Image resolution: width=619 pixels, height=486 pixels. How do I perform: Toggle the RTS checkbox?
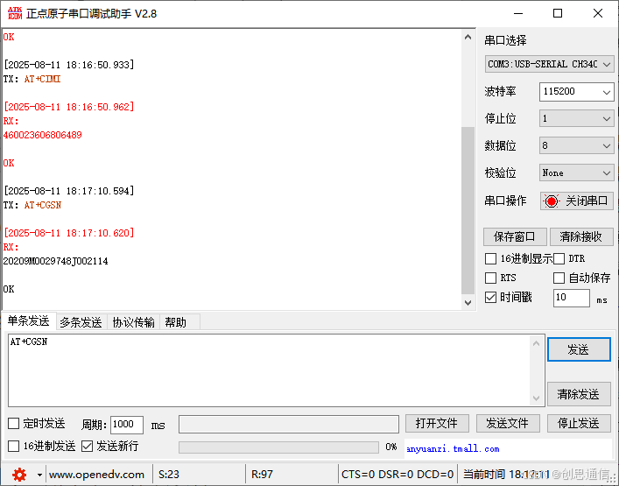point(490,278)
